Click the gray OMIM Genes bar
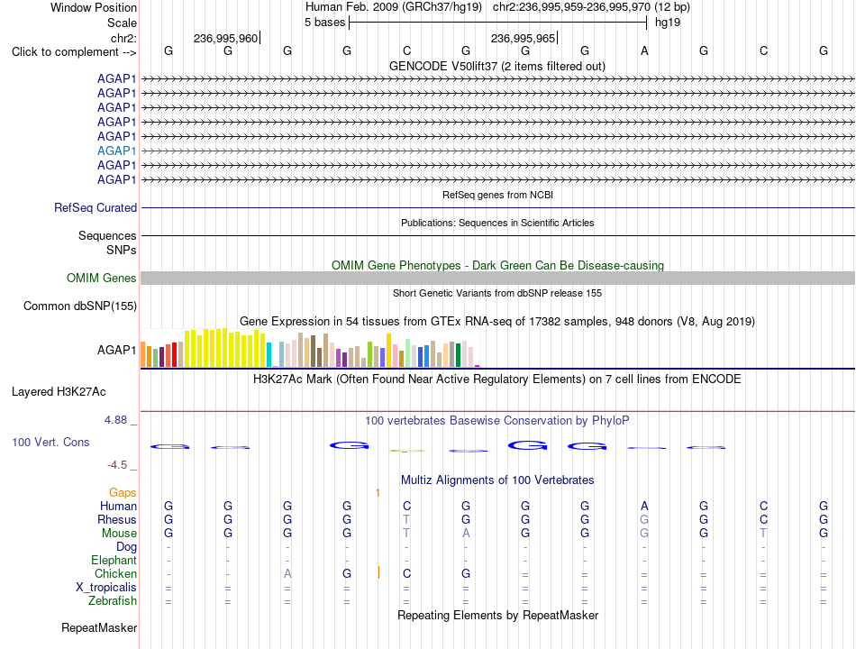The width and height of the screenshot is (856, 649). (497, 278)
